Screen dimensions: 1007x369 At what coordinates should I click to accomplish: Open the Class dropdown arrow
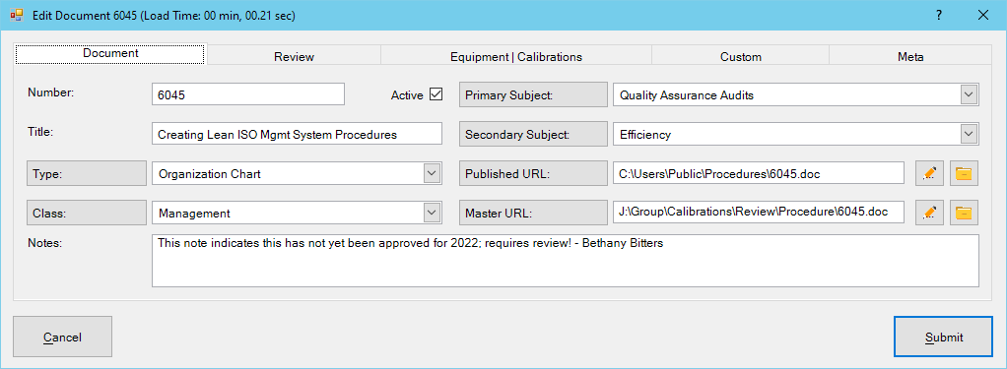click(x=433, y=213)
